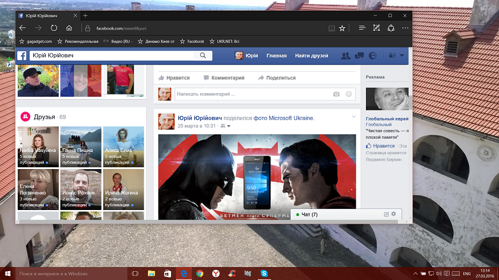Screen dimensions: 499x280
Task: Change post audience selector near date
Action: pyautogui.click(x=225, y=126)
